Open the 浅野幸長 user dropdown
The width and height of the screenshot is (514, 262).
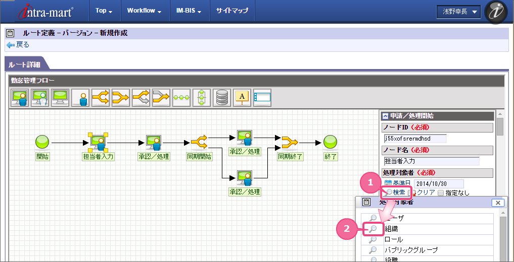458,12
